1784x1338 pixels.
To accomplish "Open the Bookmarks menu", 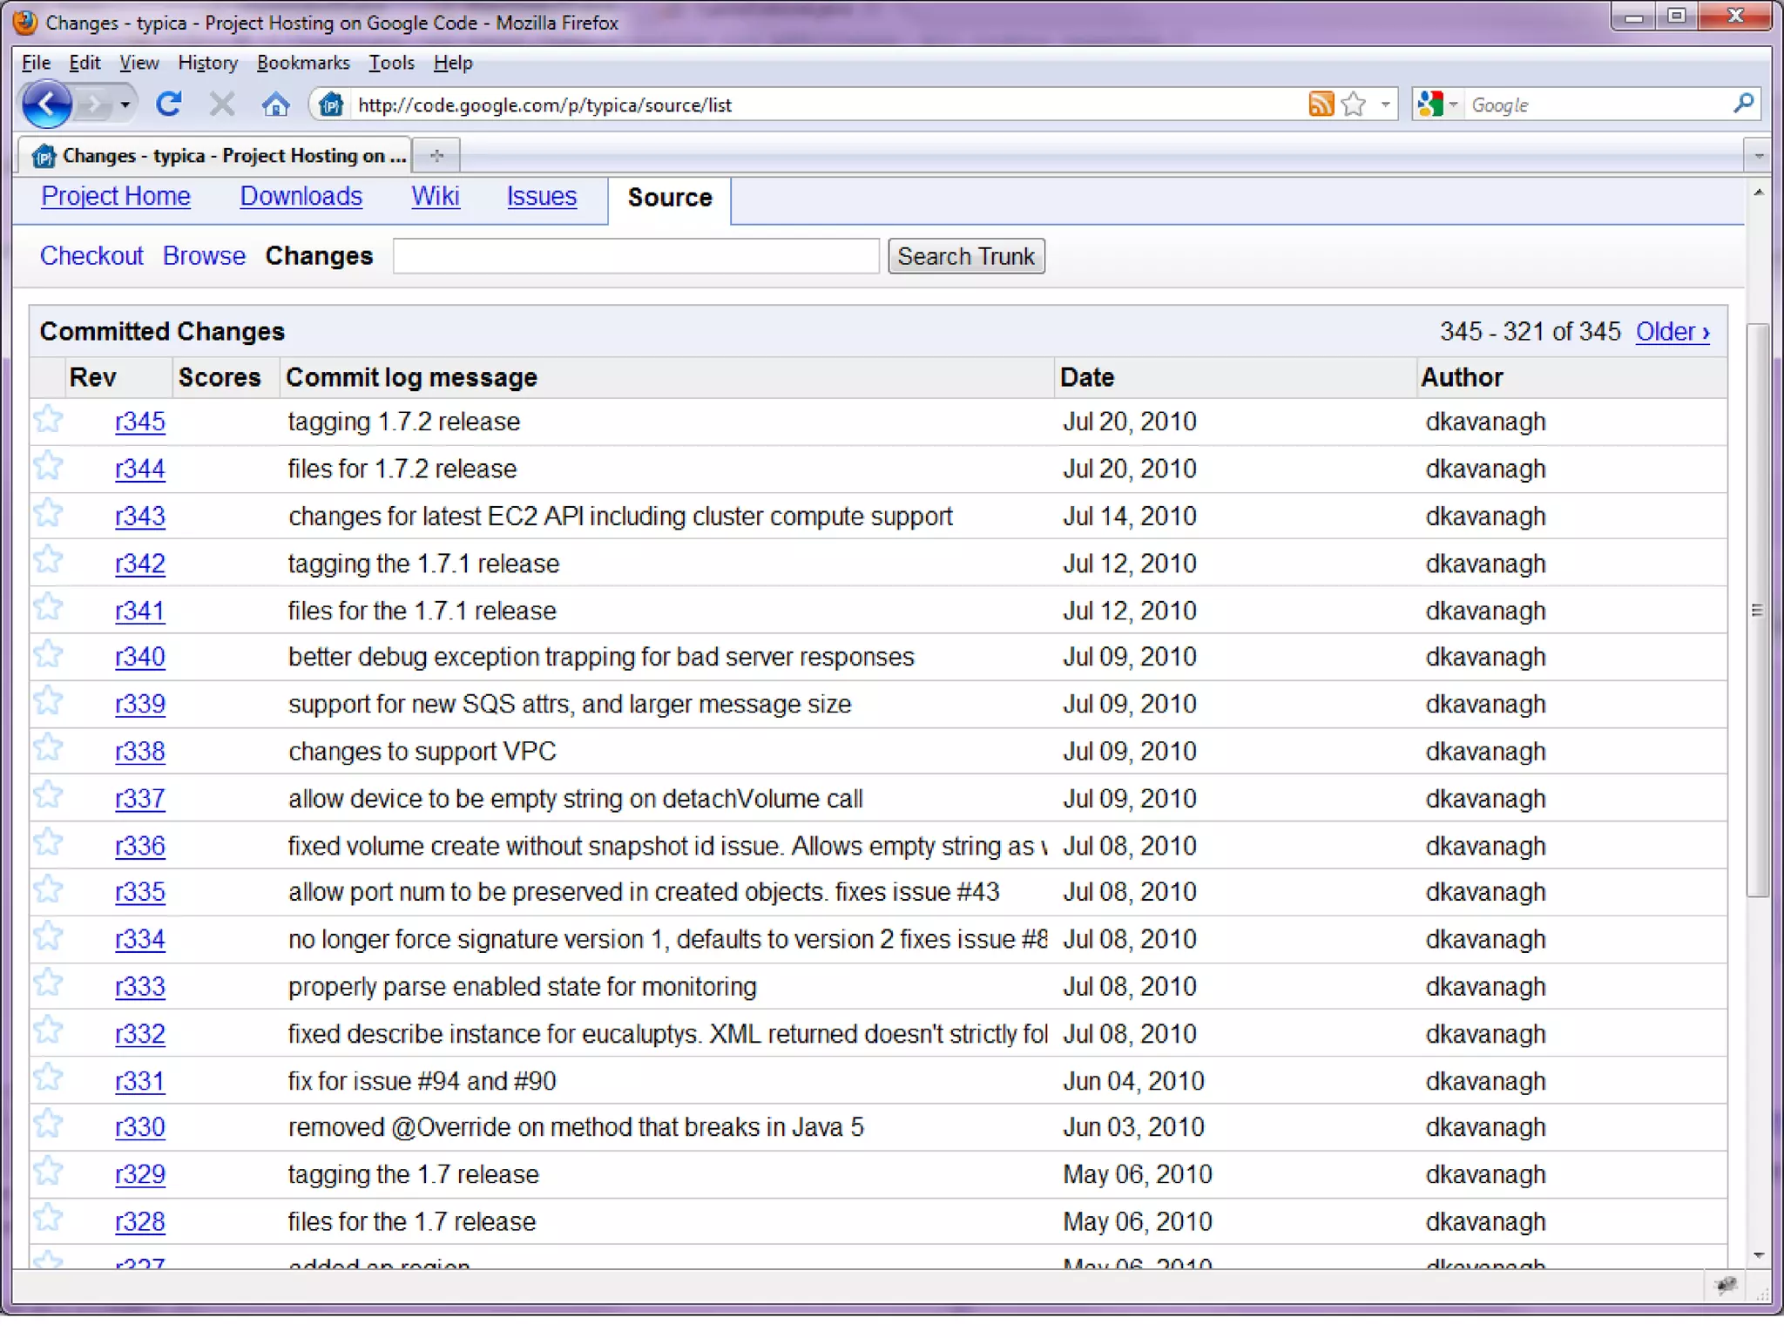I will coord(303,63).
